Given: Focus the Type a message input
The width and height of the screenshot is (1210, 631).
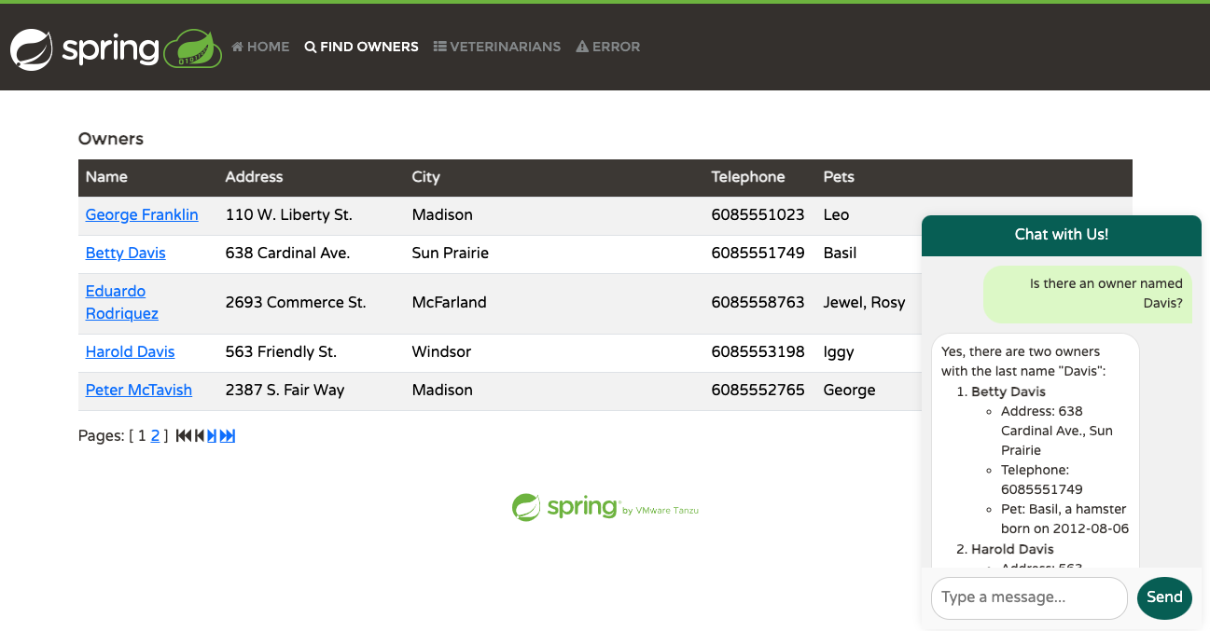Looking at the screenshot, I should click(1029, 597).
